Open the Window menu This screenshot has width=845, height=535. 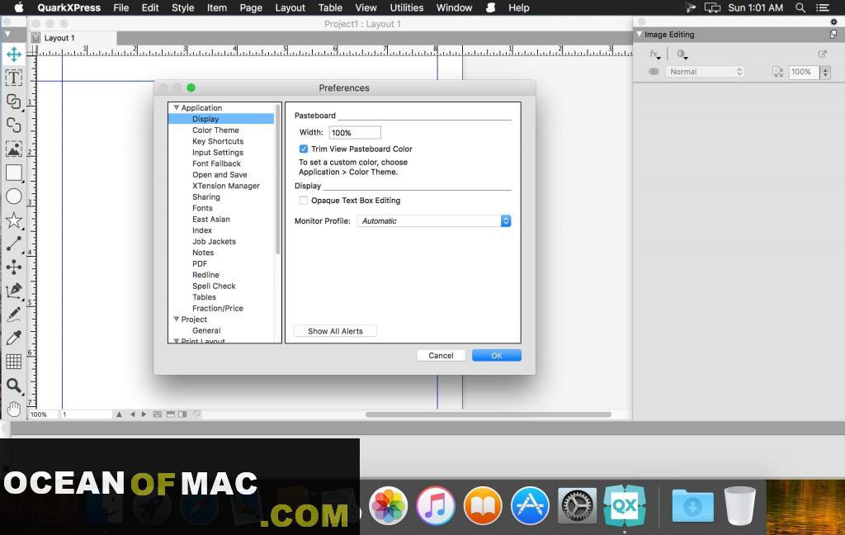(x=455, y=7)
